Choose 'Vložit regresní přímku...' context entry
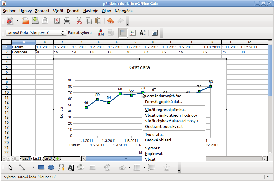 [x=174, y=110]
